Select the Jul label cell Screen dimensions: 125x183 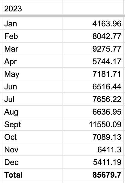pyautogui.click(x=32, y=99)
